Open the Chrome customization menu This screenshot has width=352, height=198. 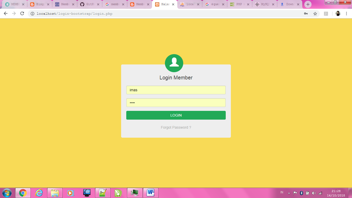[347, 14]
